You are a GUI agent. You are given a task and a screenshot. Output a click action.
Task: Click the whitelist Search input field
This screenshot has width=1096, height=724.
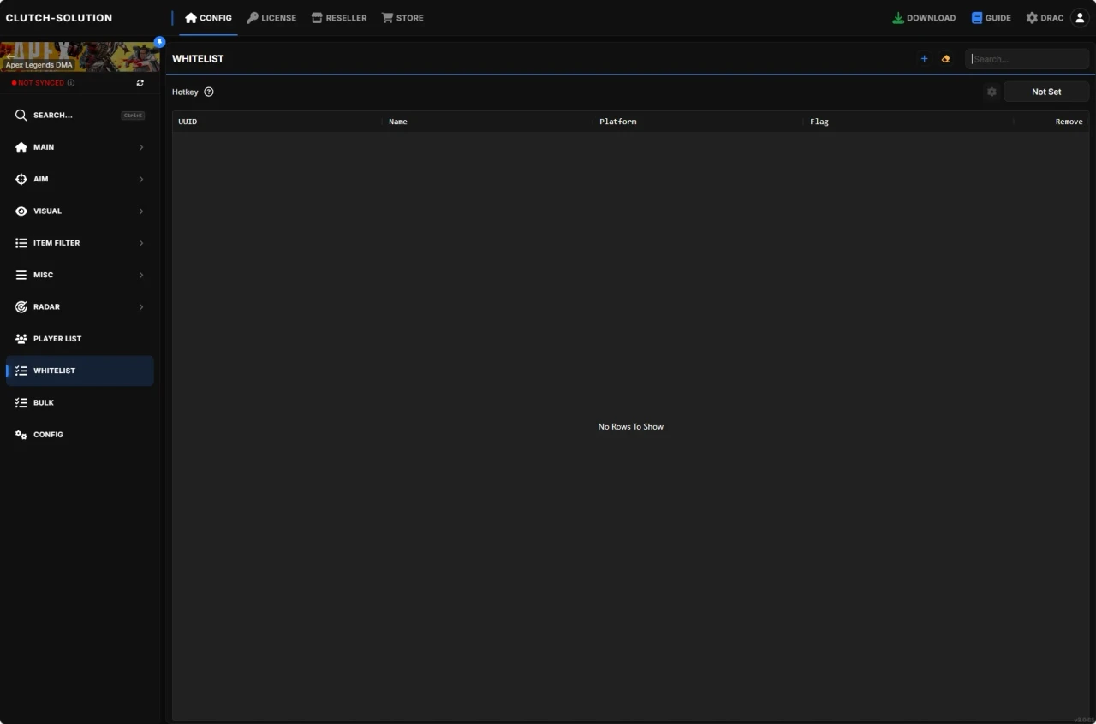tap(1027, 59)
